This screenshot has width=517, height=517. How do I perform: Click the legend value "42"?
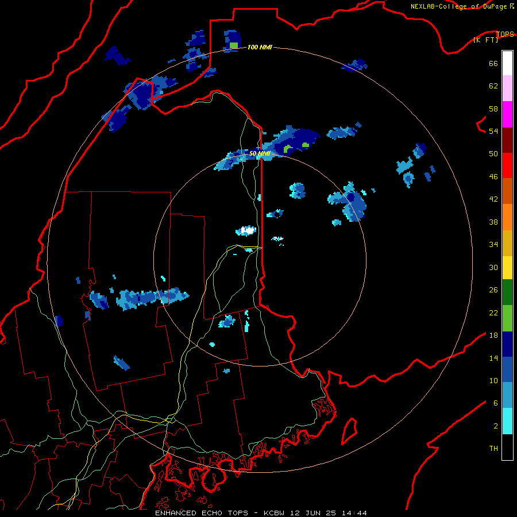point(493,199)
